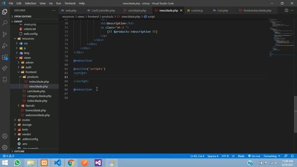
Task: Open the Extensions view
Action: 5,57
